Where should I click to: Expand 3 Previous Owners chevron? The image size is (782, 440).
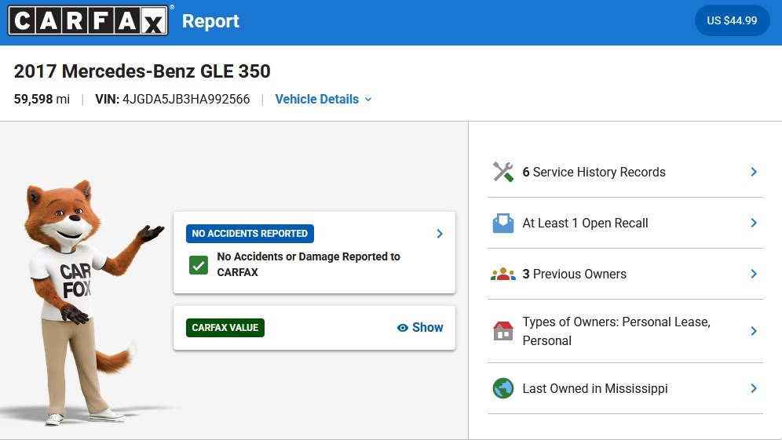tap(754, 274)
